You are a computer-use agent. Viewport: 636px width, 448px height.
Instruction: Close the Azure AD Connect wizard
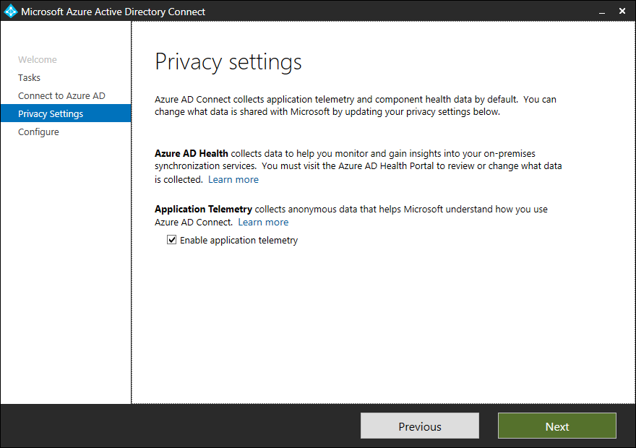coord(622,11)
